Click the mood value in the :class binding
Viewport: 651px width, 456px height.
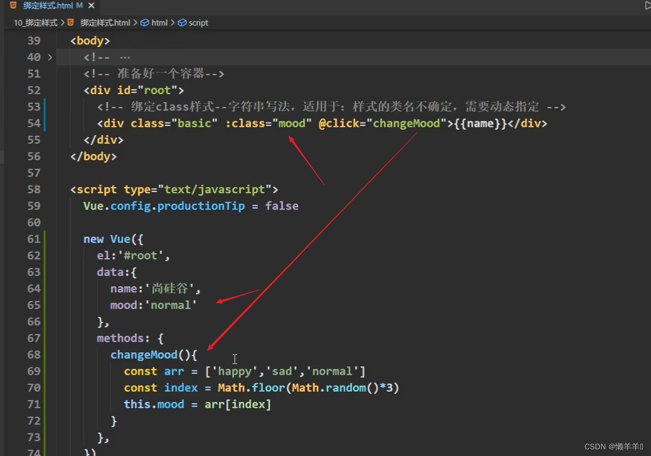291,123
